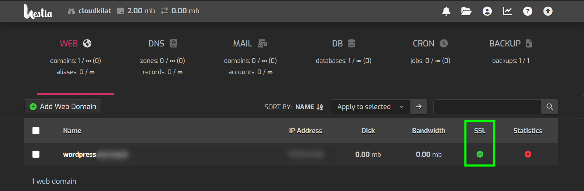Toggle the select-all checkbox in table header

[x=36, y=131]
